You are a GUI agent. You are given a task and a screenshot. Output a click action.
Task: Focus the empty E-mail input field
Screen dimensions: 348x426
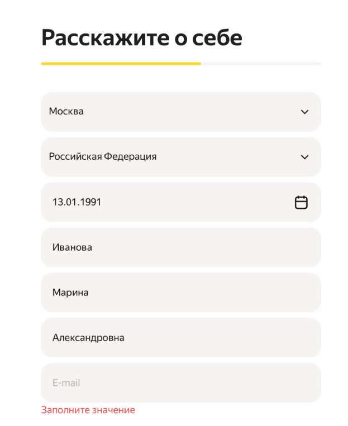[x=180, y=383]
